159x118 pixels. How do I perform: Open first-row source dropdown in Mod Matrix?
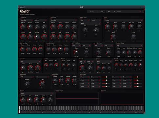point(85,77)
